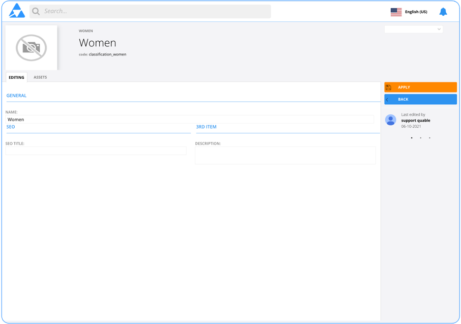Screen dimensions: 461x324
Task: Click the Description text area
Action: click(285, 155)
